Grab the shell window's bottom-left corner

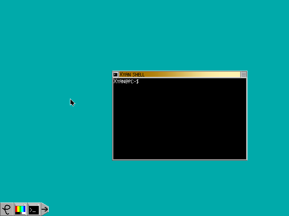point(112,159)
